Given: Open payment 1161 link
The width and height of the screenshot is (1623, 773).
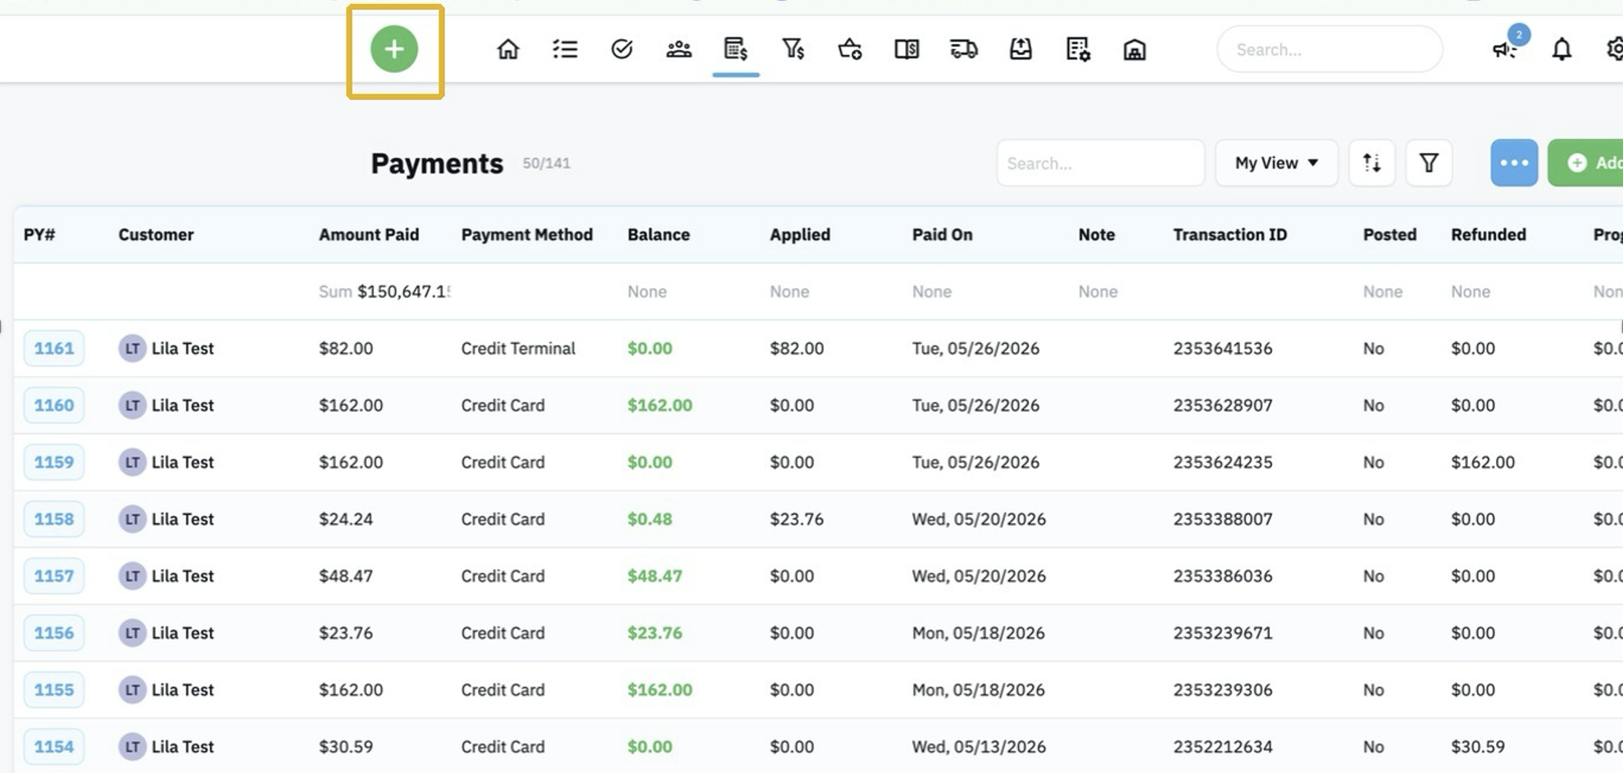Looking at the screenshot, I should (x=54, y=348).
